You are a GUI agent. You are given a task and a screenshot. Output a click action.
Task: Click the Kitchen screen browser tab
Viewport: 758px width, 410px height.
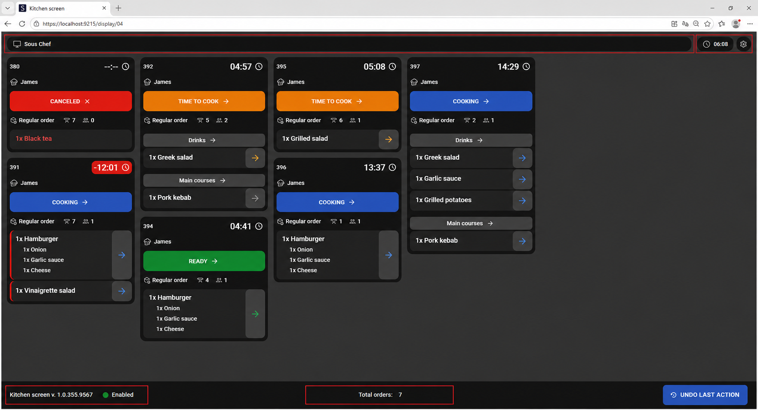64,8
